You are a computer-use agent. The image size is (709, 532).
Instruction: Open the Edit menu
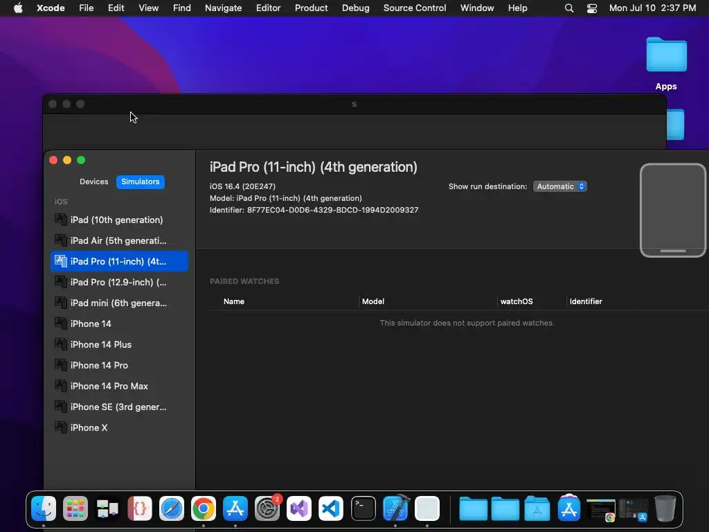(x=116, y=8)
